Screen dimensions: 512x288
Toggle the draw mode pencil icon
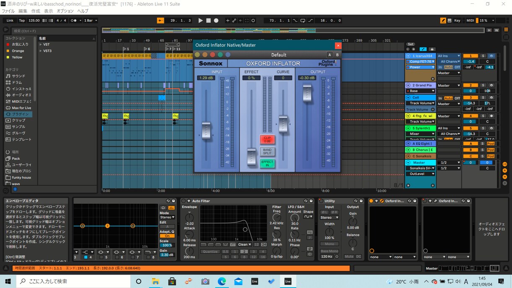tap(443, 20)
